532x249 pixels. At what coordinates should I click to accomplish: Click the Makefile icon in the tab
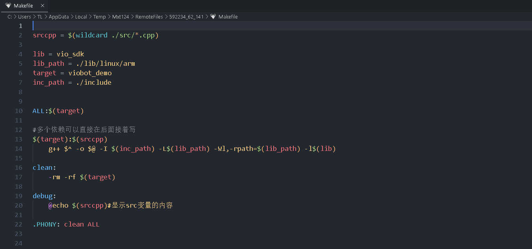click(x=8, y=6)
